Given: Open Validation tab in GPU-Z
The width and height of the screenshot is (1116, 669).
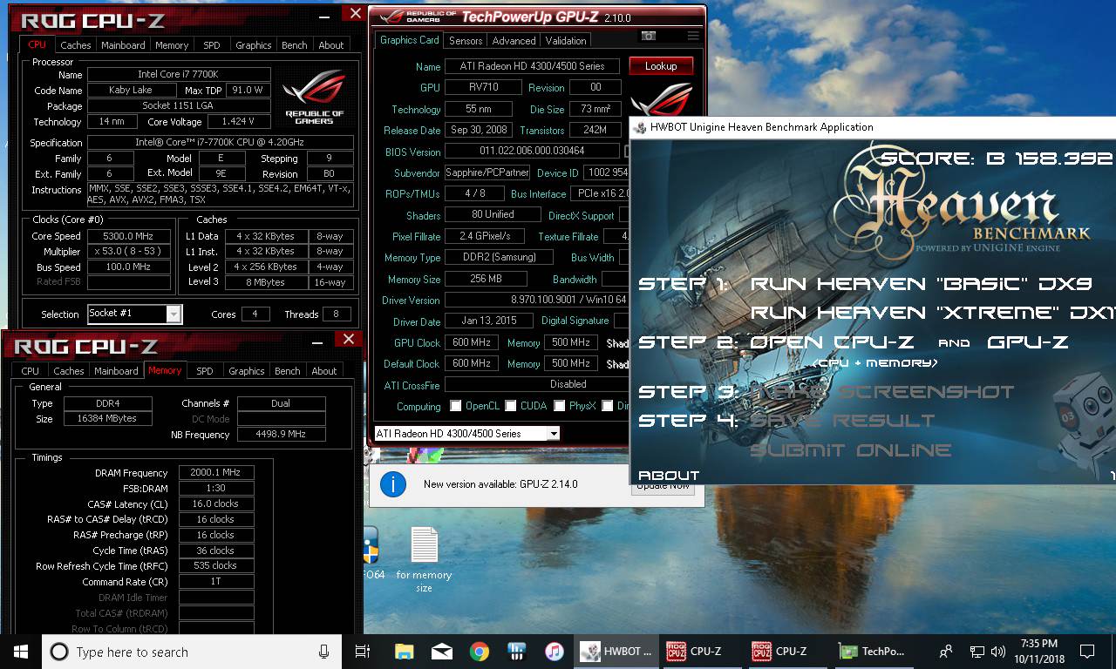Looking at the screenshot, I should pos(566,40).
